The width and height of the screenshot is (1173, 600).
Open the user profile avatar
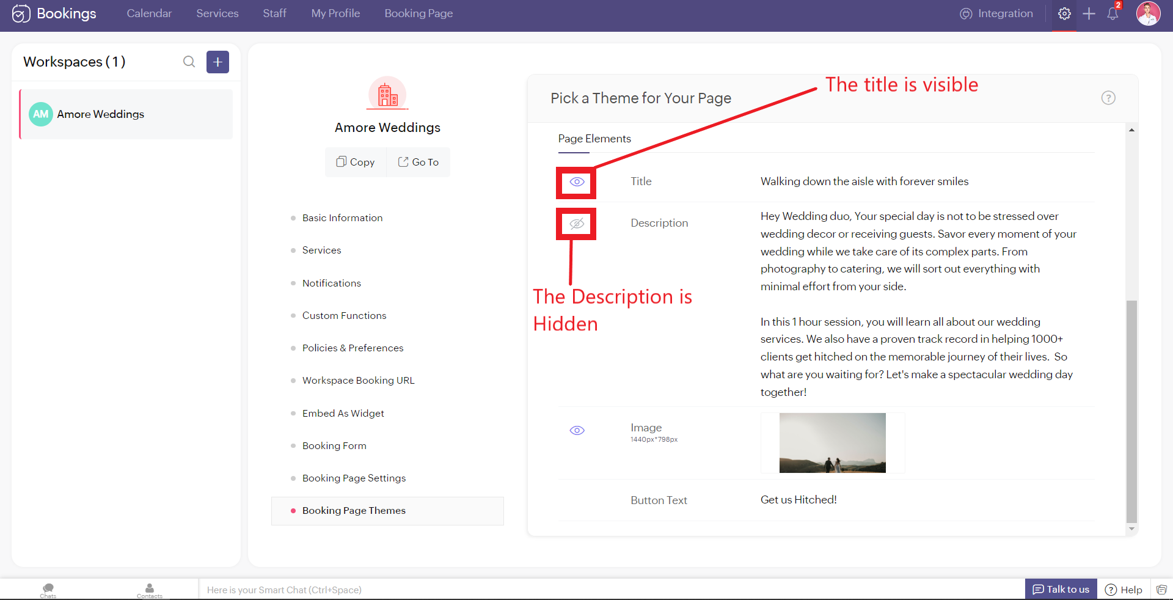[x=1148, y=13]
